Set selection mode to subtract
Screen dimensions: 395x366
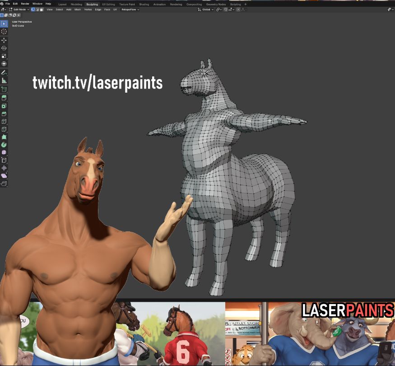pos(10,15)
